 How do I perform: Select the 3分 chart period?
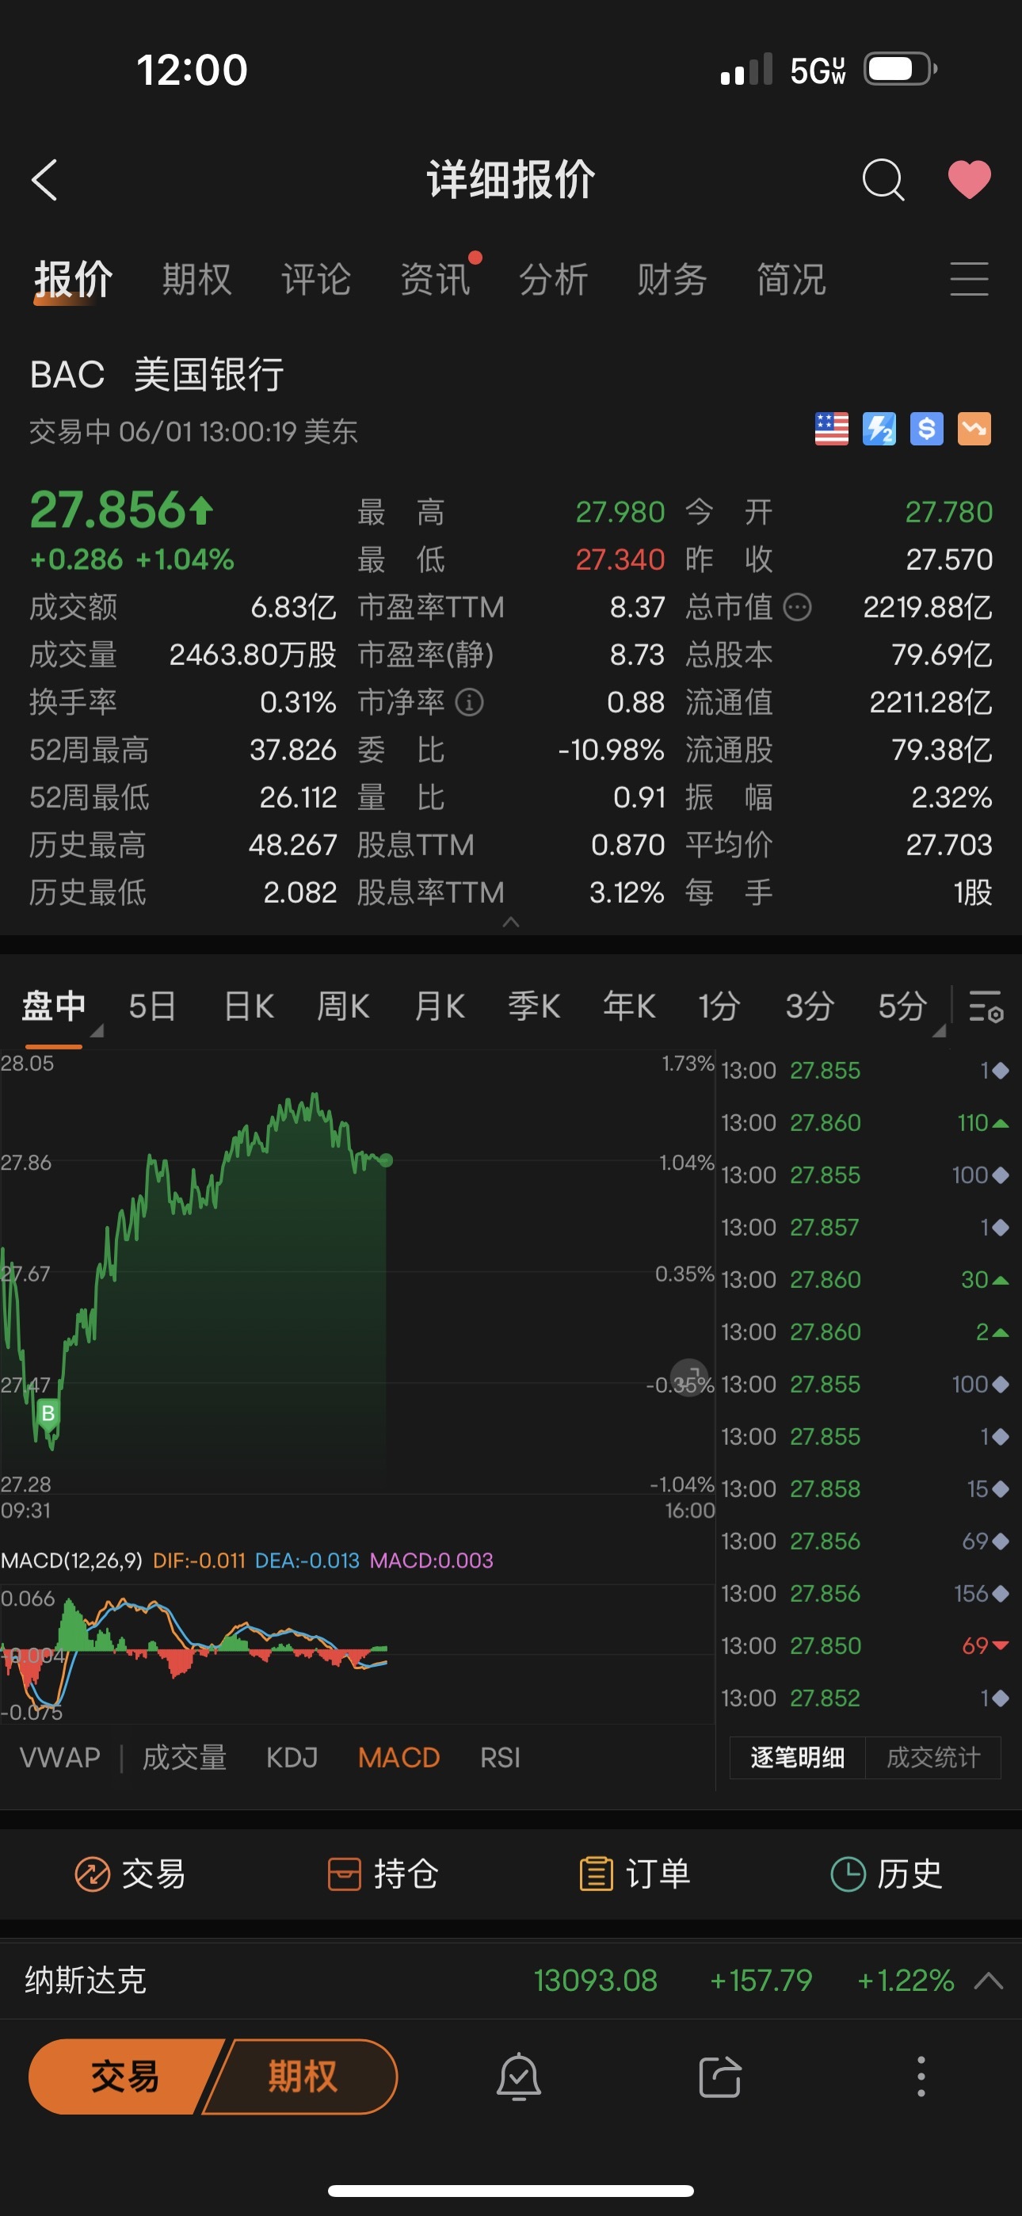810,1006
